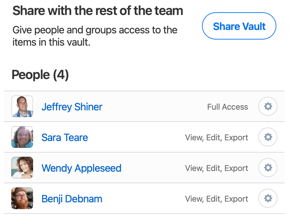This screenshot has width=290, height=218.
Task: Open Sara Teare's View, Edit, Export permissions
Action: click(216, 137)
